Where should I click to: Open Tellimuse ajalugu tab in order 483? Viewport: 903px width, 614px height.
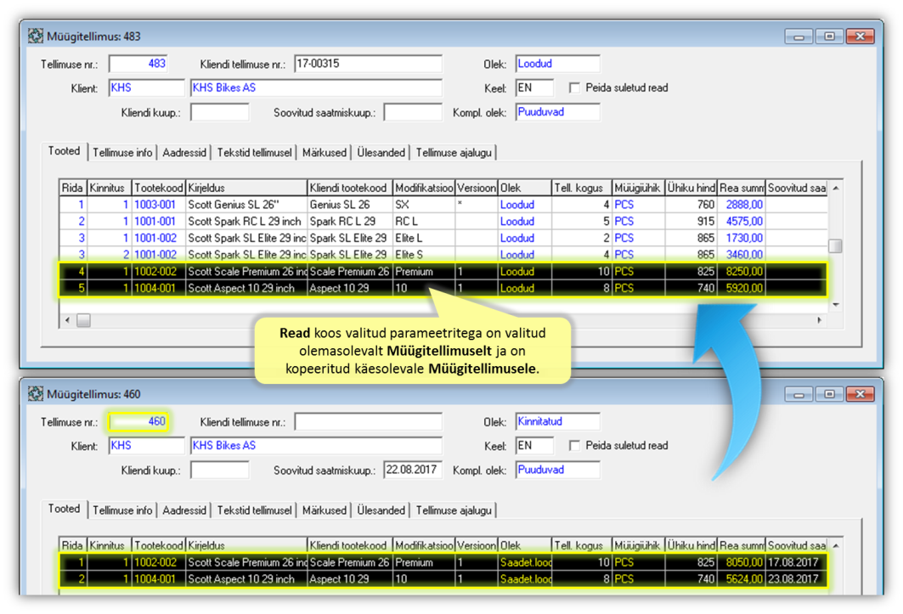(454, 153)
